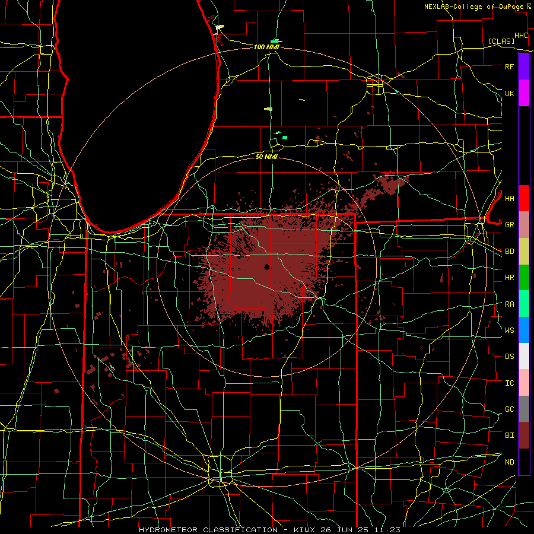Click the gray GC legend swatch
534x534 pixels.
point(524,409)
